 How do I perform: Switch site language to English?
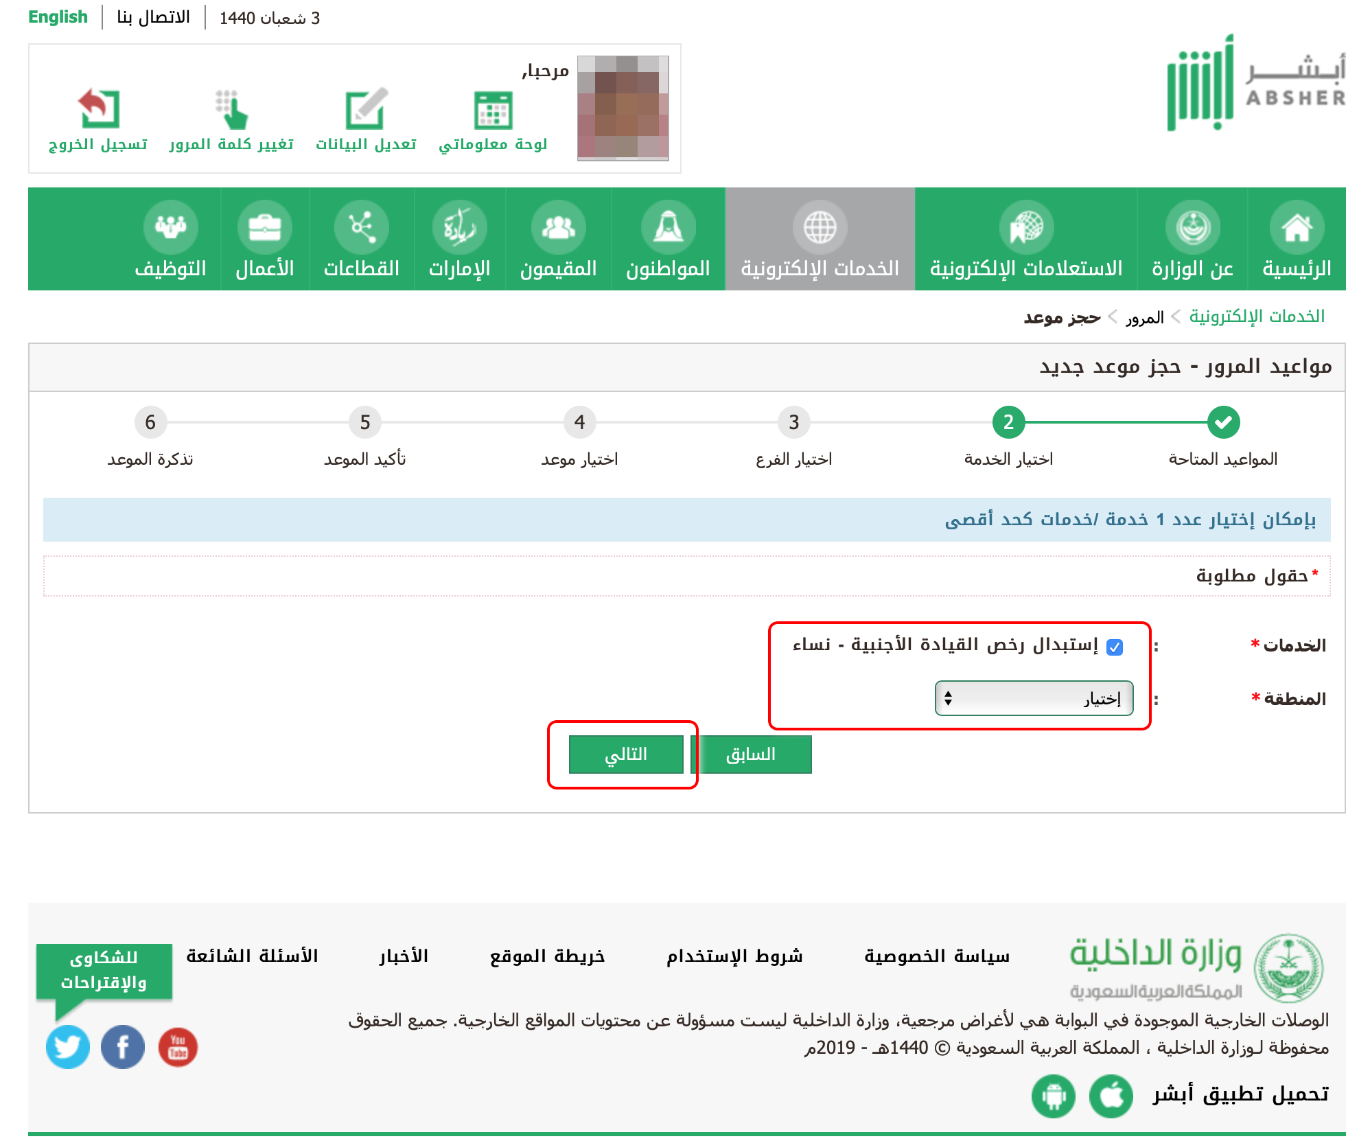pyautogui.click(x=58, y=17)
